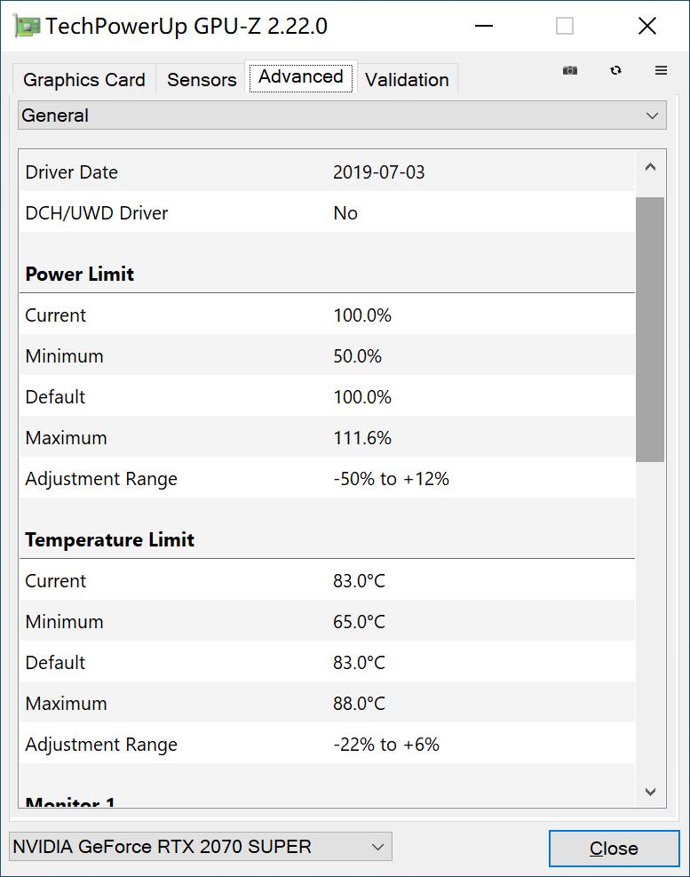Viewport: 690px width, 877px height.
Task: Click the Temperature Limit heading
Action: (x=109, y=539)
